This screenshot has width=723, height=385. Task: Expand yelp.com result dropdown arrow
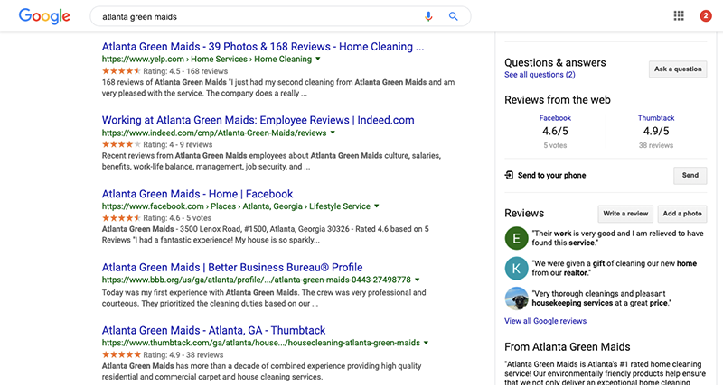tap(318, 59)
